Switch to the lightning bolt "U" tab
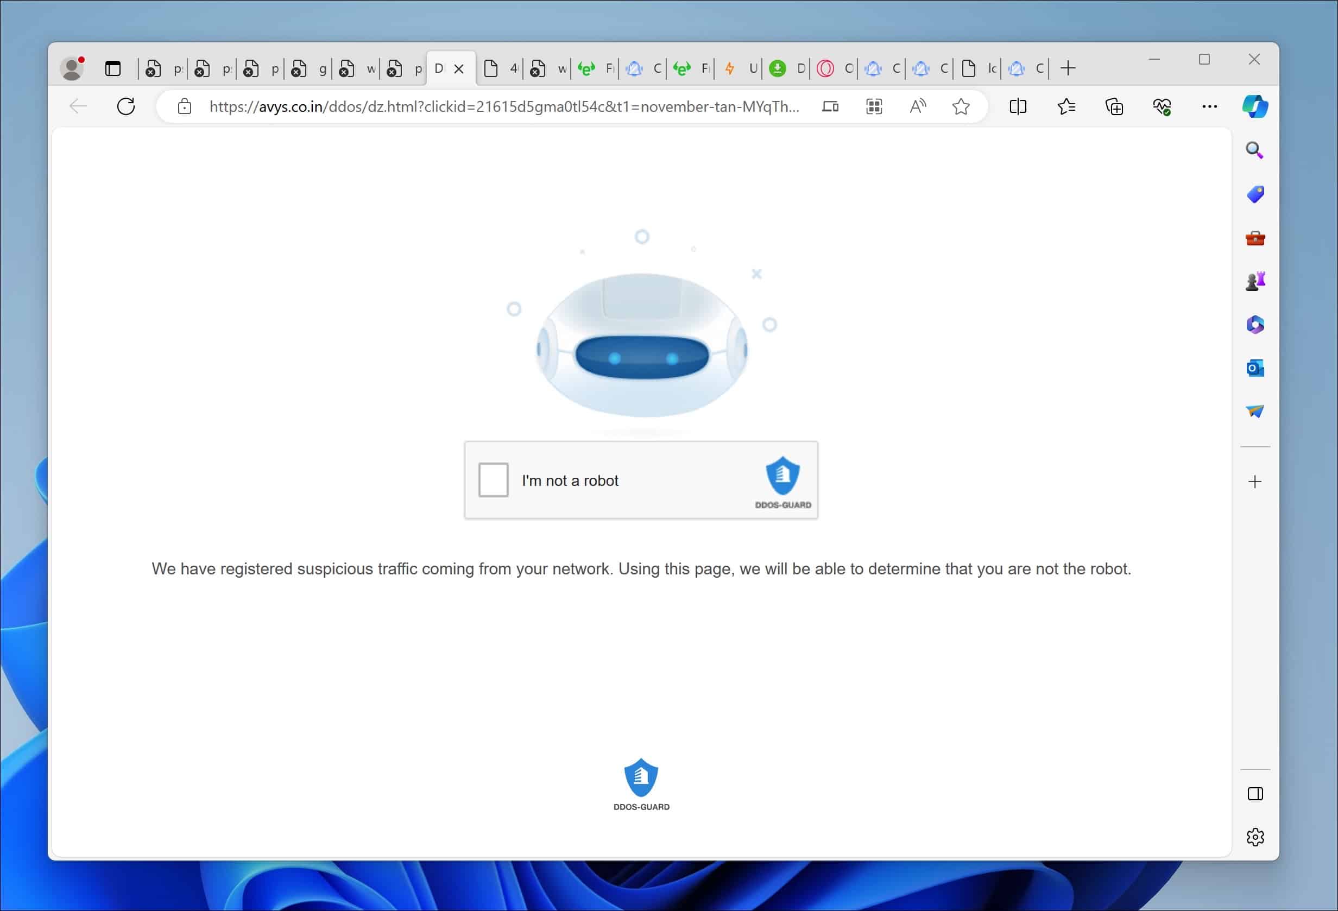 click(739, 68)
